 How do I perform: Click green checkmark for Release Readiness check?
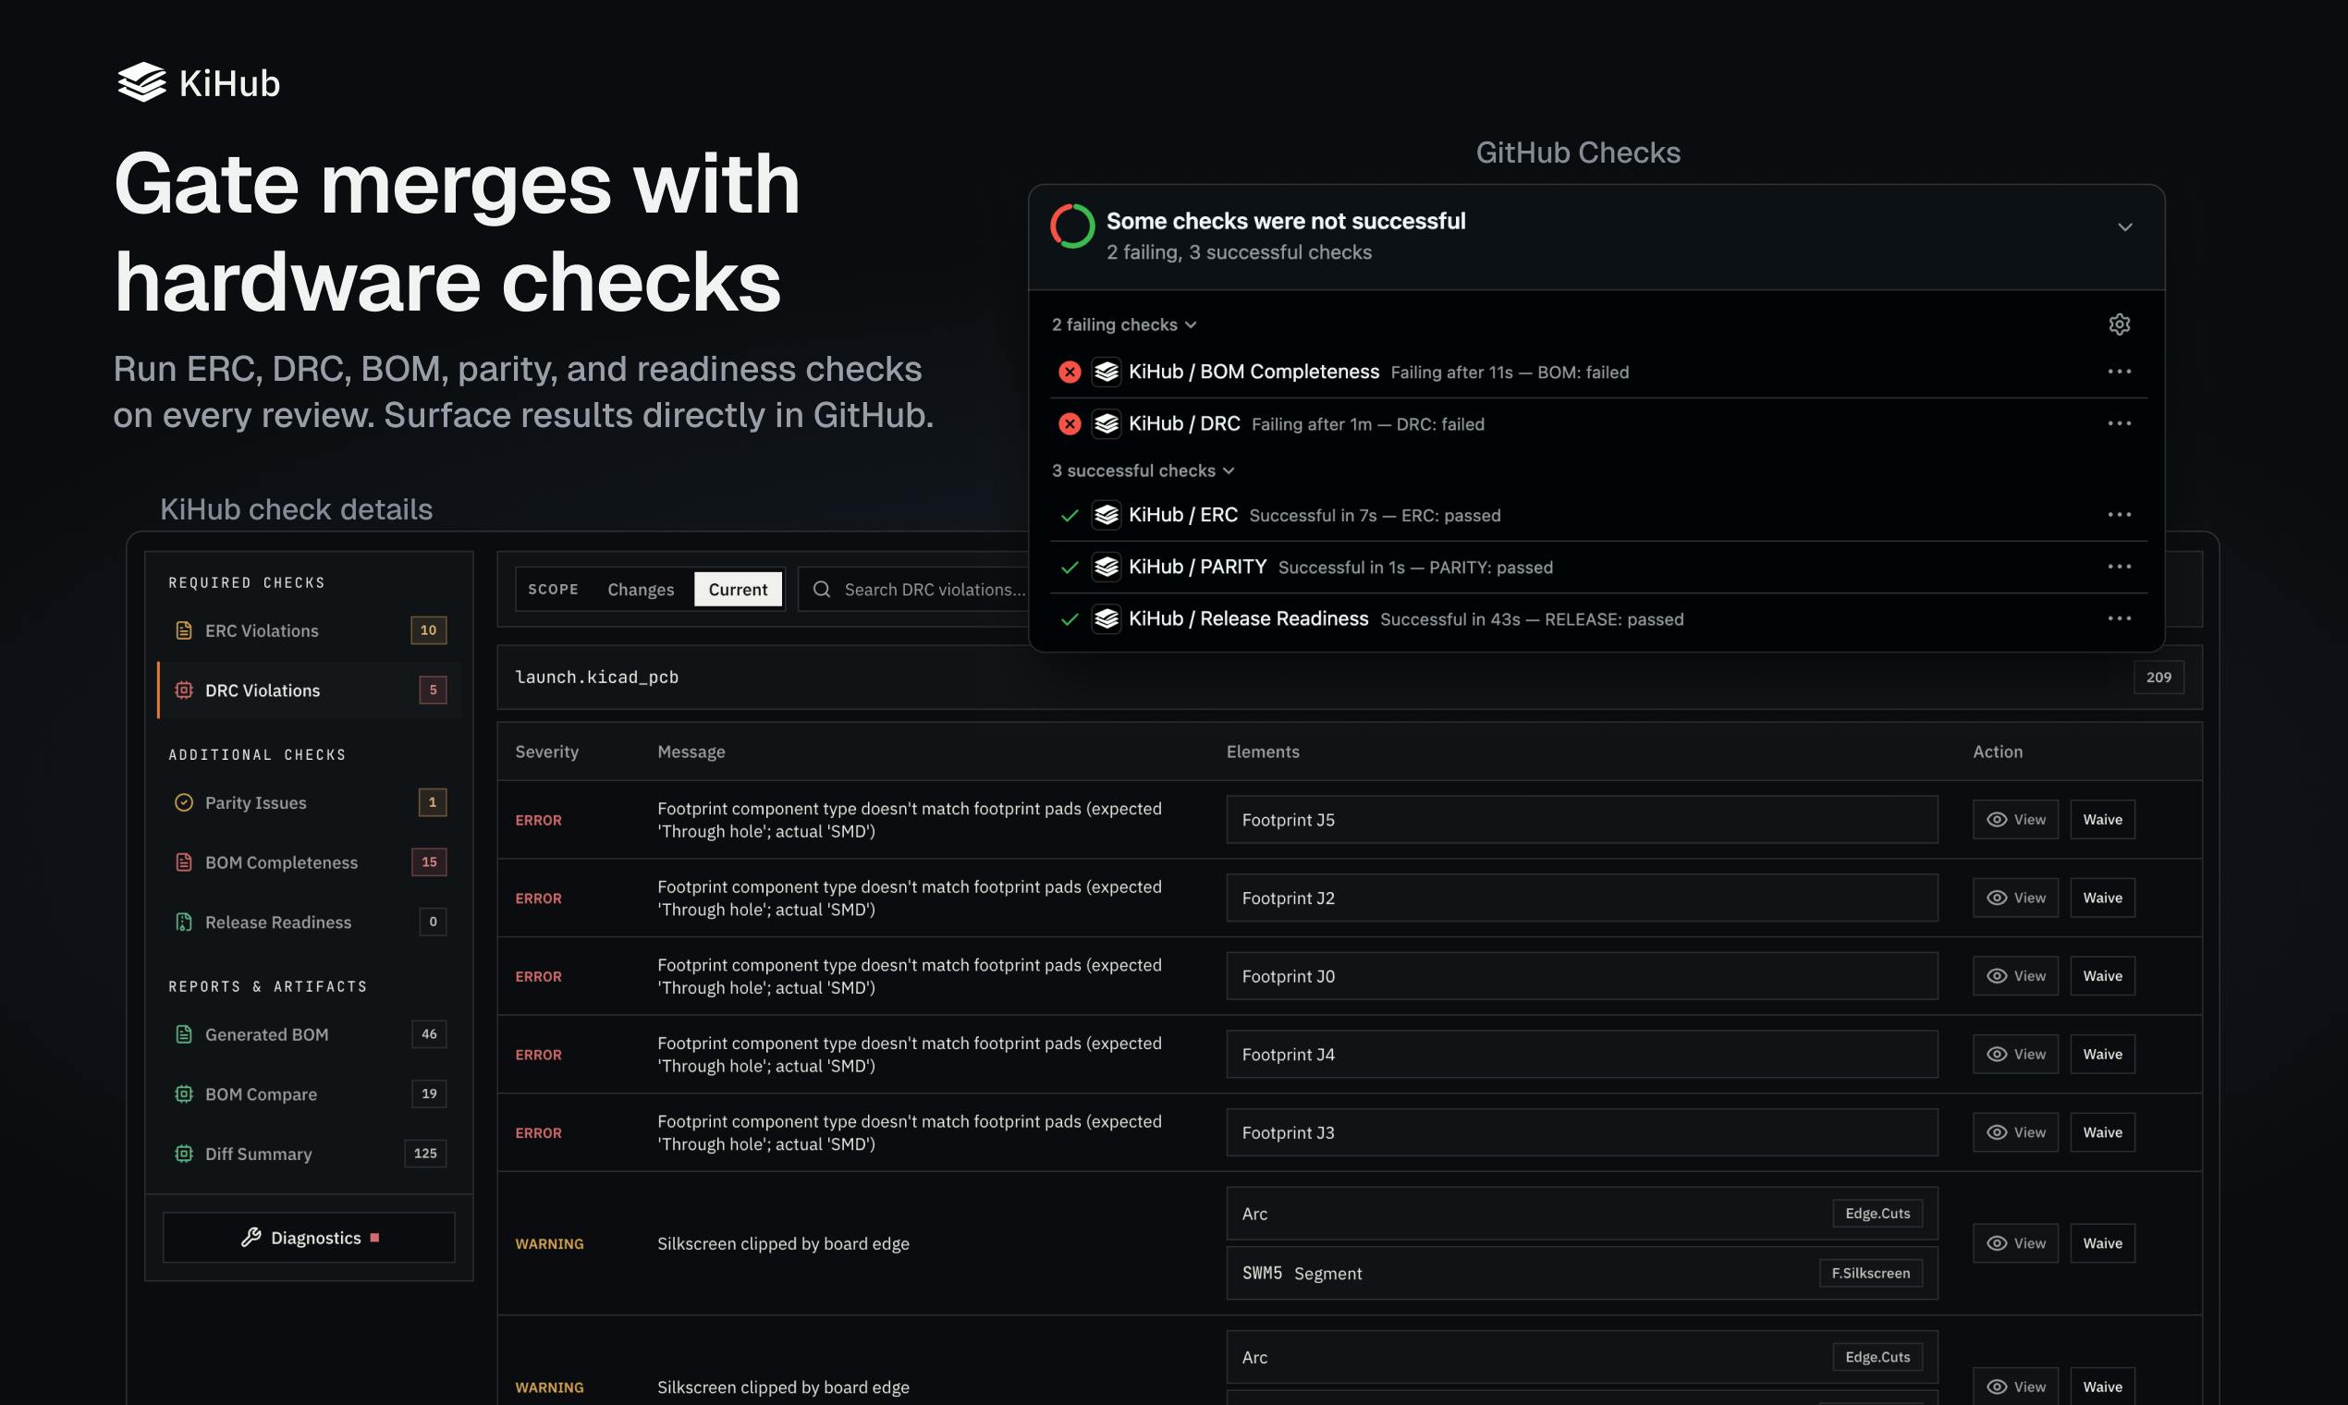coord(1070,619)
